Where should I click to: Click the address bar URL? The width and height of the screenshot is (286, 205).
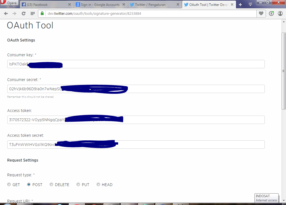94,13
